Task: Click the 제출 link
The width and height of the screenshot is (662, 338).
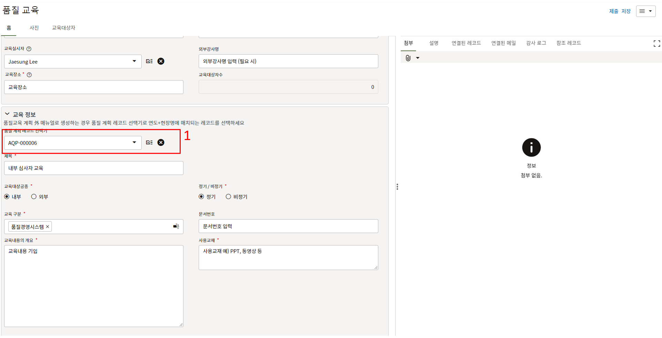Action: point(613,11)
